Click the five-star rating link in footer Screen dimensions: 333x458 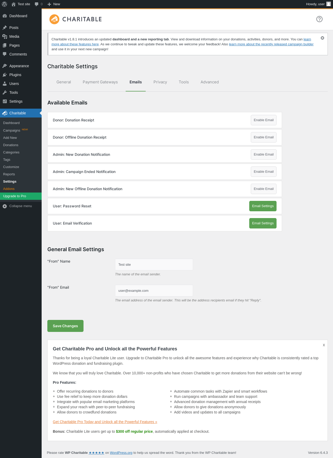[97, 453]
